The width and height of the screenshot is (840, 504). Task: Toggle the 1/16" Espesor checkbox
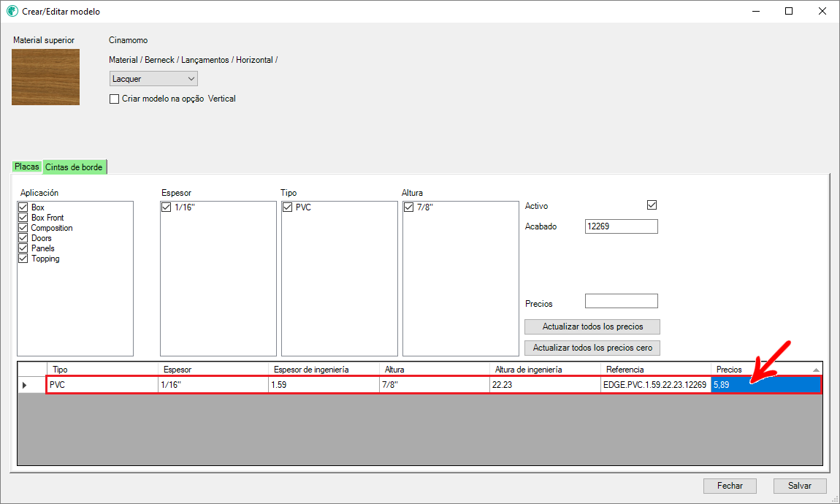click(x=167, y=207)
